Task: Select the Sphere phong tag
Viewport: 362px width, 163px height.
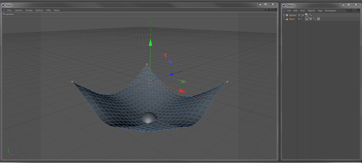Action: [x=310, y=15]
